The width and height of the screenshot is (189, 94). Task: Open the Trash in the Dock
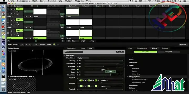(3, 90)
